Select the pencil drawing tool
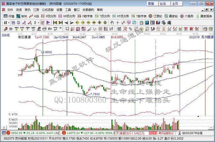215x142 pixels. (6, 29)
